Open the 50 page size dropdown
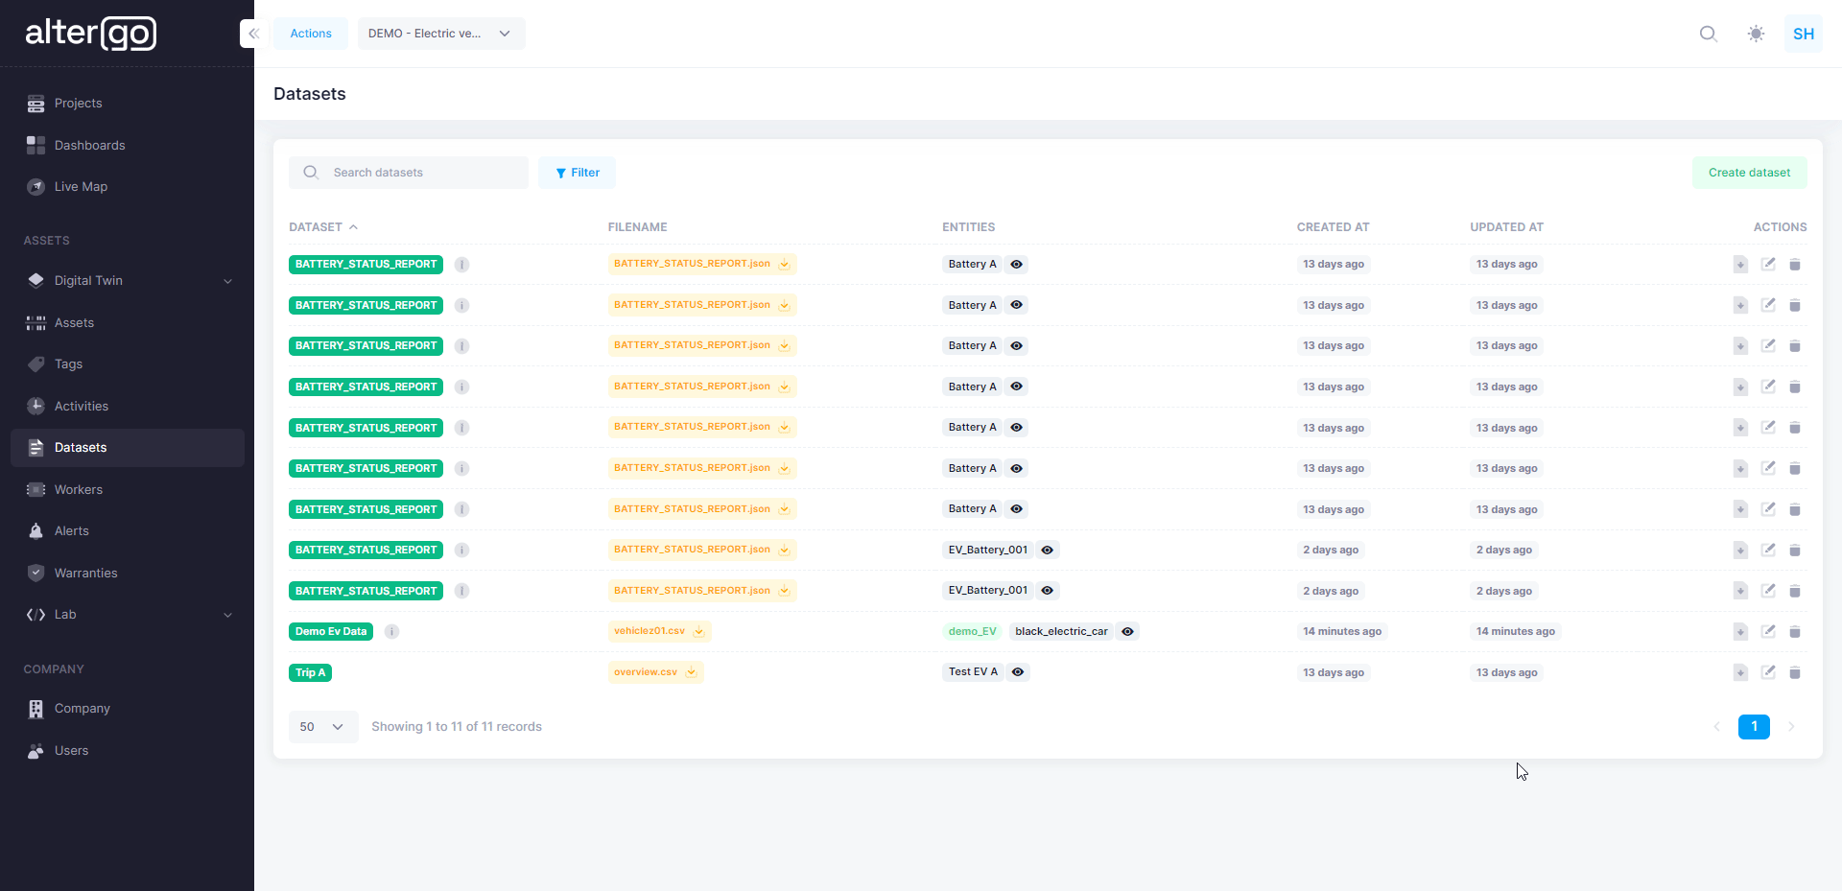1842x891 pixels. tap(322, 727)
